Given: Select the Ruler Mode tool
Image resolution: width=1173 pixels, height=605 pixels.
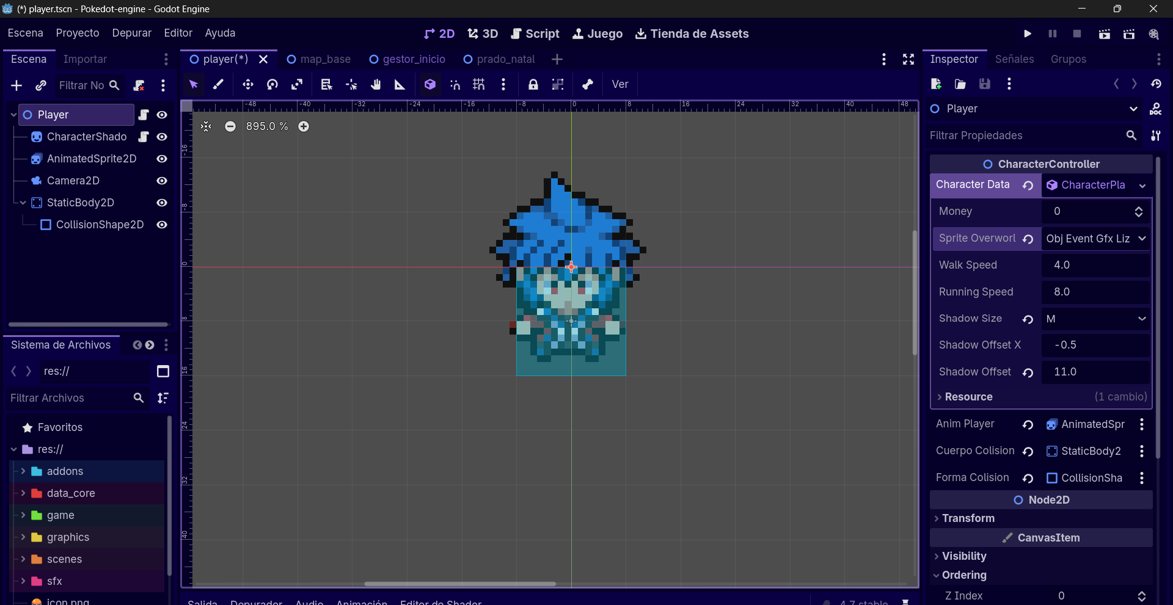Looking at the screenshot, I should point(400,84).
